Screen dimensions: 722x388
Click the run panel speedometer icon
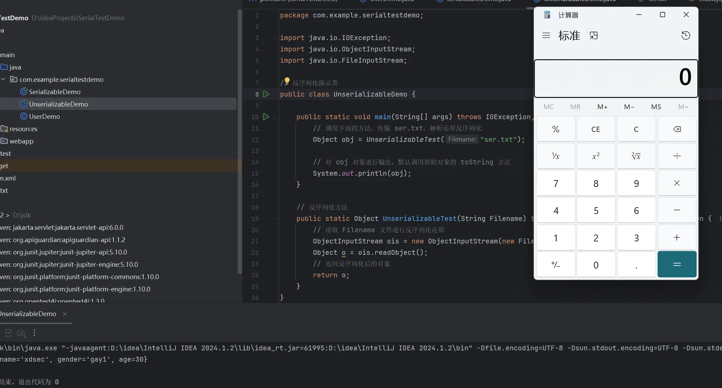coord(21,333)
